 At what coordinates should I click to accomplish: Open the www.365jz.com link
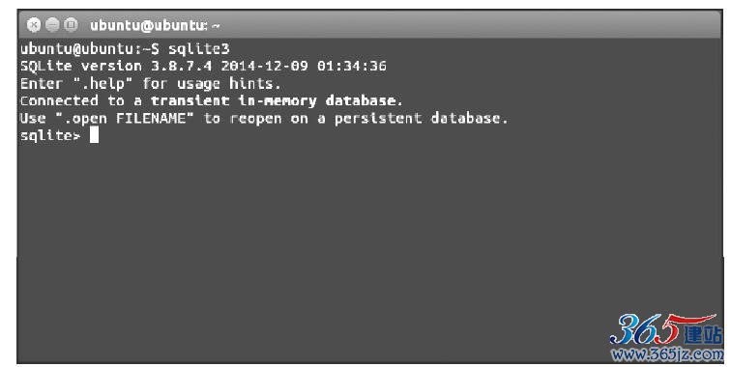click(667, 354)
